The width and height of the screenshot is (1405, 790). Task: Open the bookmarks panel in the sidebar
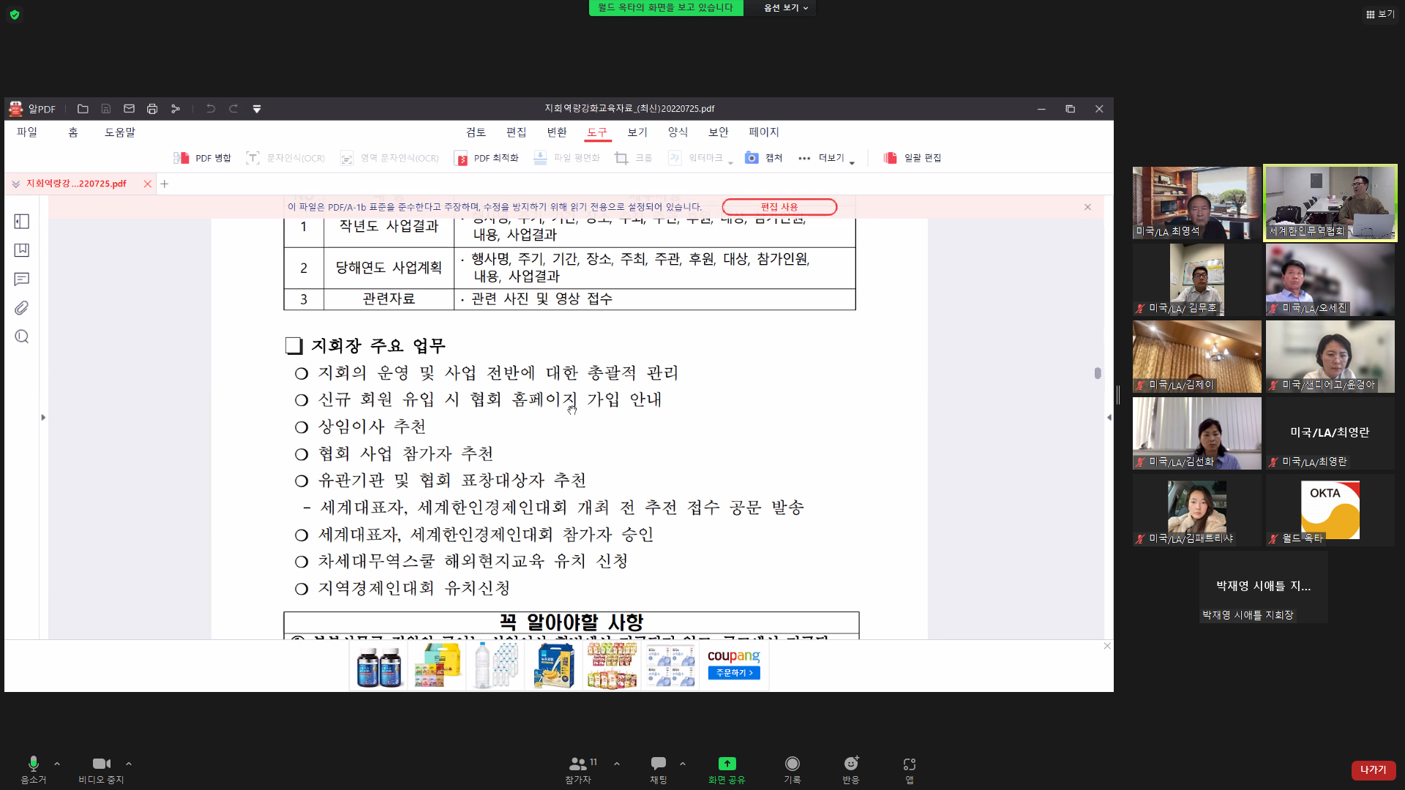21,249
